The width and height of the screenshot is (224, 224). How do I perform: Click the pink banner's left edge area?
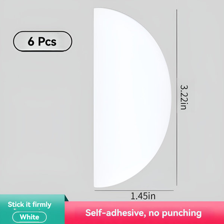click(x=69, y=212)
